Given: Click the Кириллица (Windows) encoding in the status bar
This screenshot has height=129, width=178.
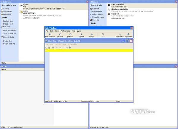Looking at the screenshot, I should click(90, 101).
